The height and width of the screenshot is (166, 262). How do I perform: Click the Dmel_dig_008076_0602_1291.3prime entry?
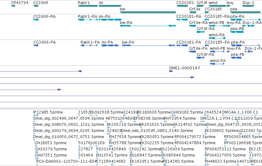69,125
